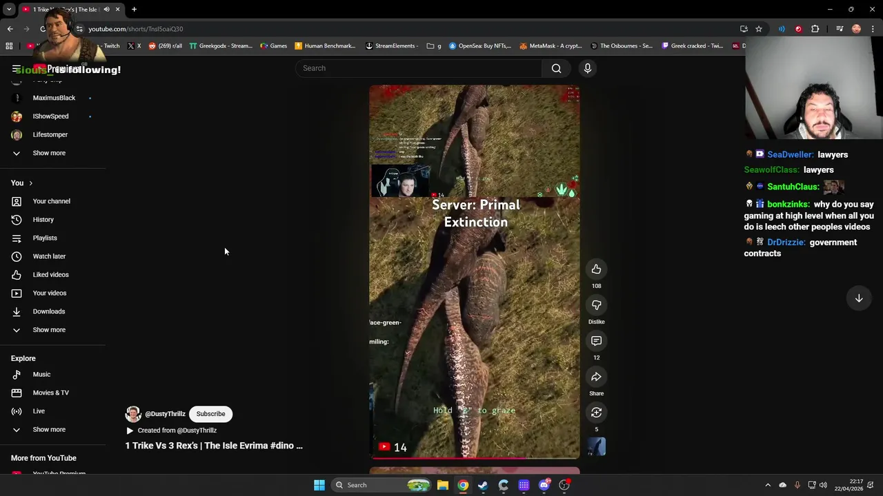Open the Chrome extensions puzzle icon

click(x=815, y=29)
